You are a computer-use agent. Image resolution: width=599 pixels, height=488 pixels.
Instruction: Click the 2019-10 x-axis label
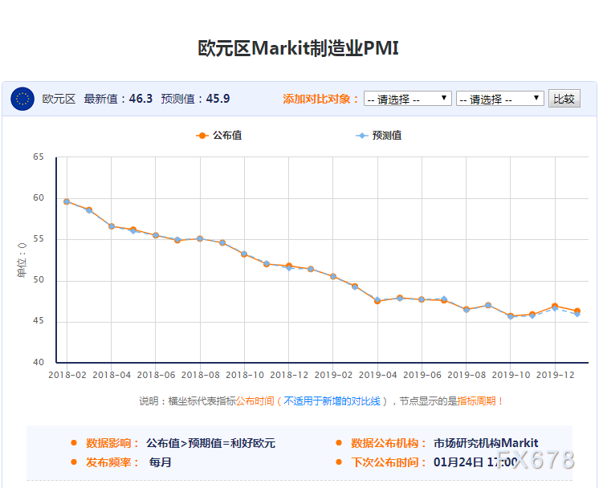click(511, 375)
